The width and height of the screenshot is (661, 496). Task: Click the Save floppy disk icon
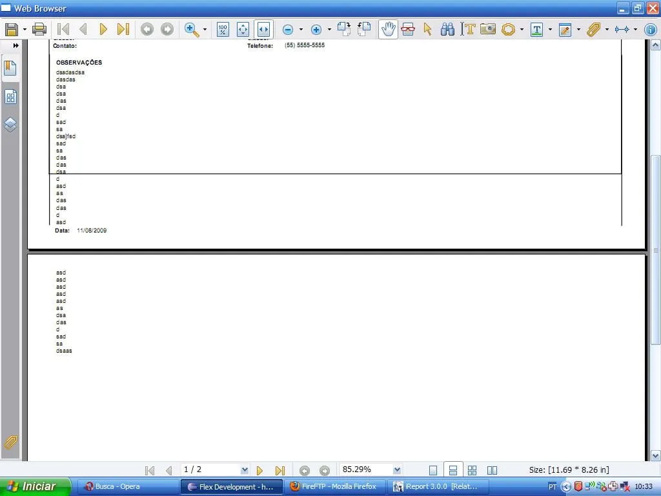point(12,29)
